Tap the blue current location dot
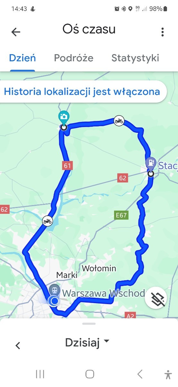 click(55, 301)
